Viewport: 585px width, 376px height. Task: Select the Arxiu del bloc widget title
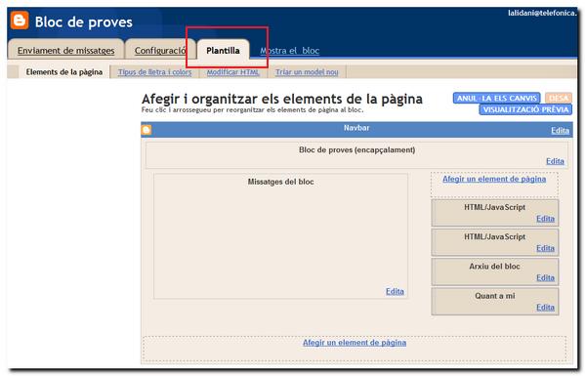[x=494, y=267]
